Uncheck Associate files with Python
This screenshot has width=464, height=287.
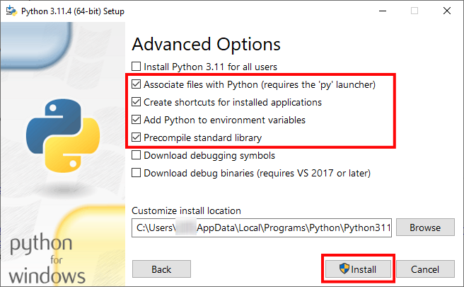click(x=137, y=84)
